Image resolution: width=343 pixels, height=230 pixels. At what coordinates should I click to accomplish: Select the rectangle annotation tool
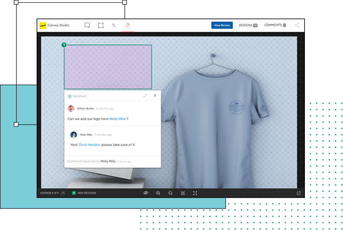[101, 25]
